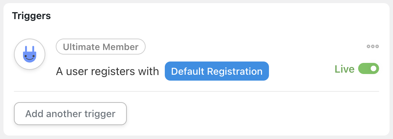Add a new trigger to the recipe
This screenshot has height=139, width=393.
point(70,114)
